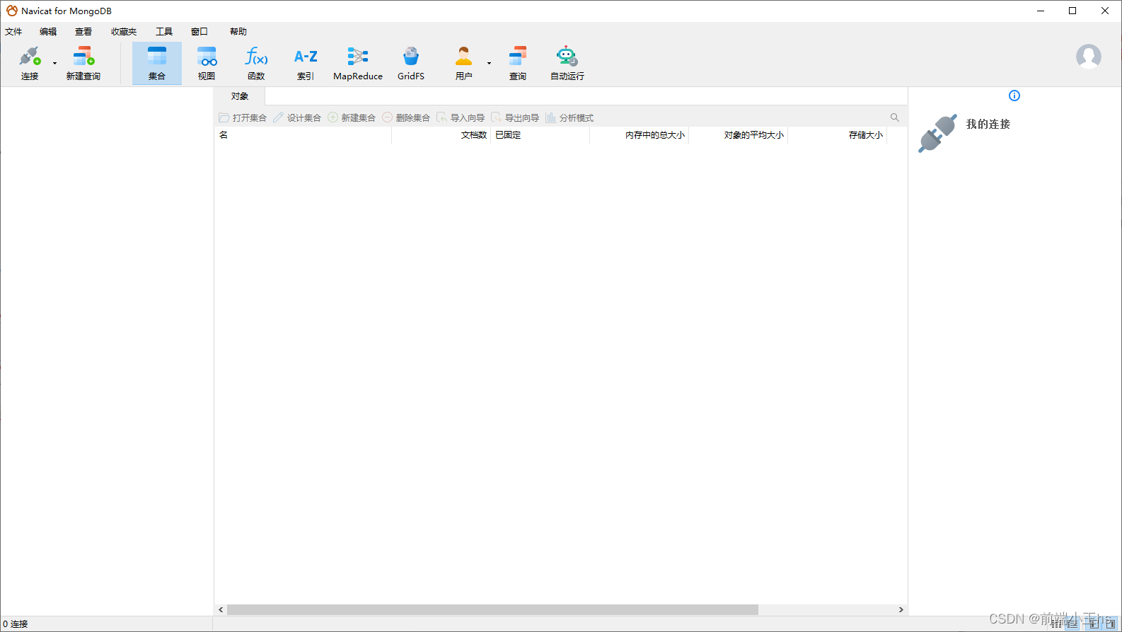Click the user avatar account icon
The image size is (1122, 632).
1089,57
